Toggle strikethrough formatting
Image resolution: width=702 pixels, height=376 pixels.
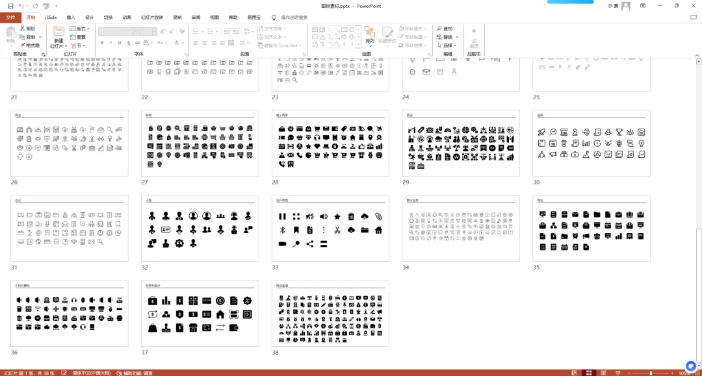(137, 43)
